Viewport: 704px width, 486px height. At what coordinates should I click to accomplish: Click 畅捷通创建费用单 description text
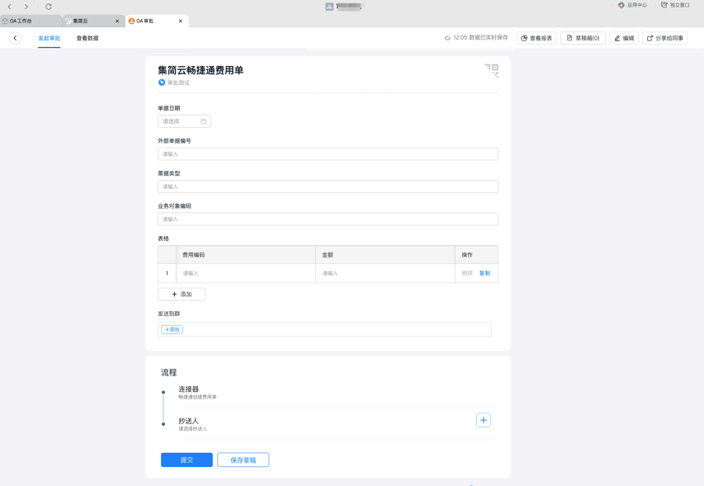click(x=197, y=397)
